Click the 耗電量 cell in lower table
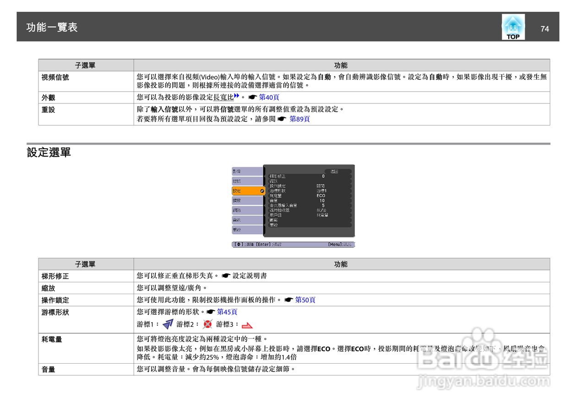Image resolution: width=586 pixels, height=414 pixels. tap(86, 348)
